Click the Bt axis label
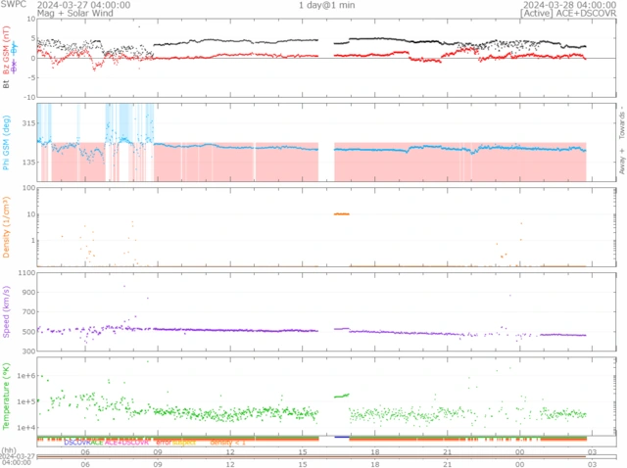This screenshot has height=468, width=627. [8, 85]
